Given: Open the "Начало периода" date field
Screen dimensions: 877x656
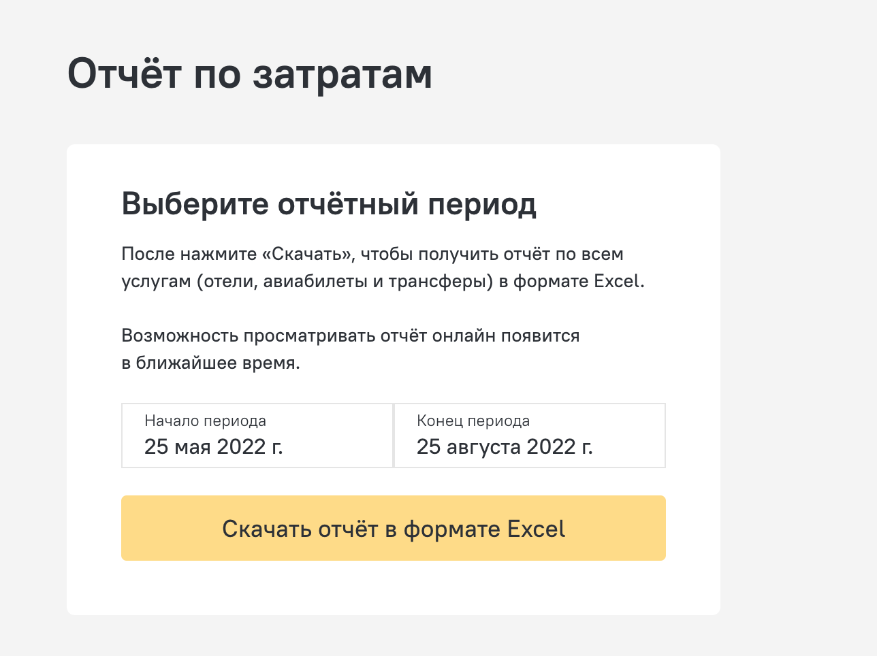Looking at the screenshot, I should [257, 436].
